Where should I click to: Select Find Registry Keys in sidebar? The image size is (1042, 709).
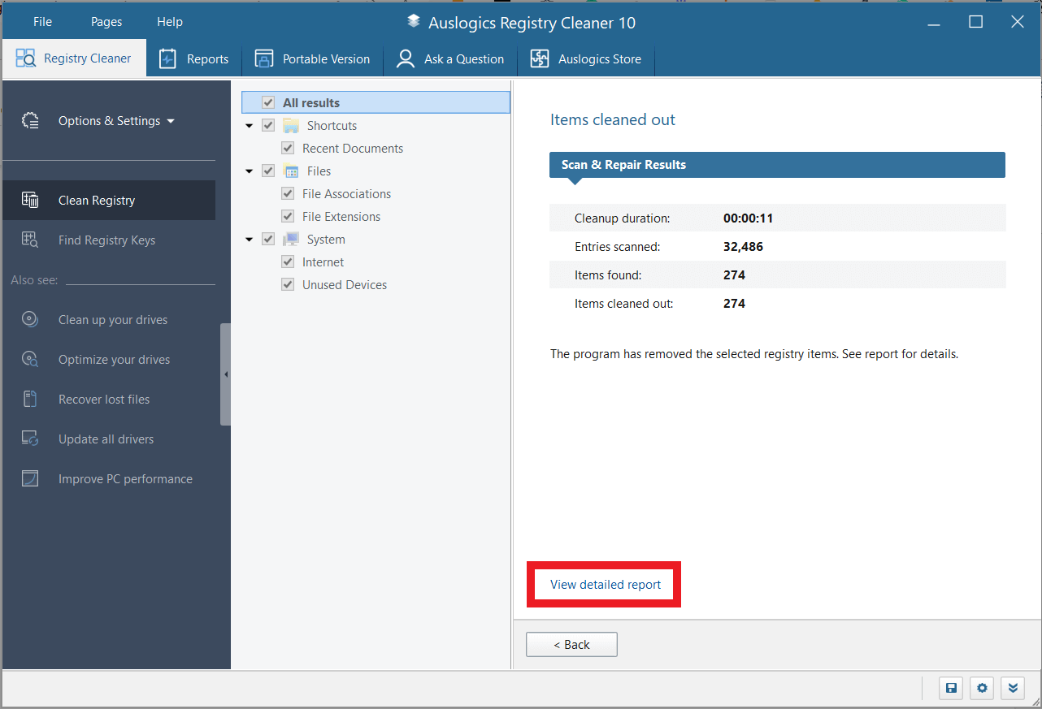pyautogui.click(x=106, y=240)
